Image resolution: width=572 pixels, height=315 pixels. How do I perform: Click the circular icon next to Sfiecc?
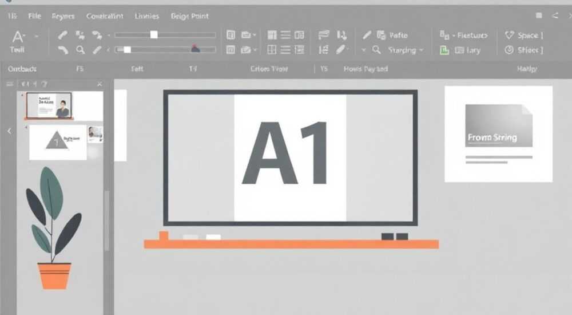[509, 50]
